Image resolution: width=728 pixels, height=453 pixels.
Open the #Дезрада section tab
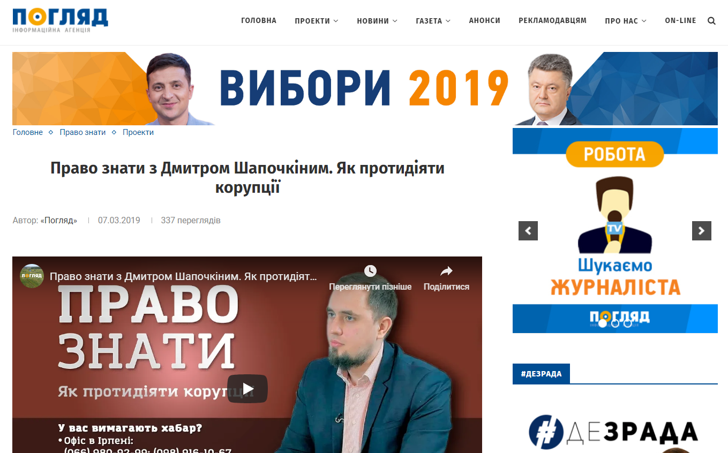(x=541, y=374)
